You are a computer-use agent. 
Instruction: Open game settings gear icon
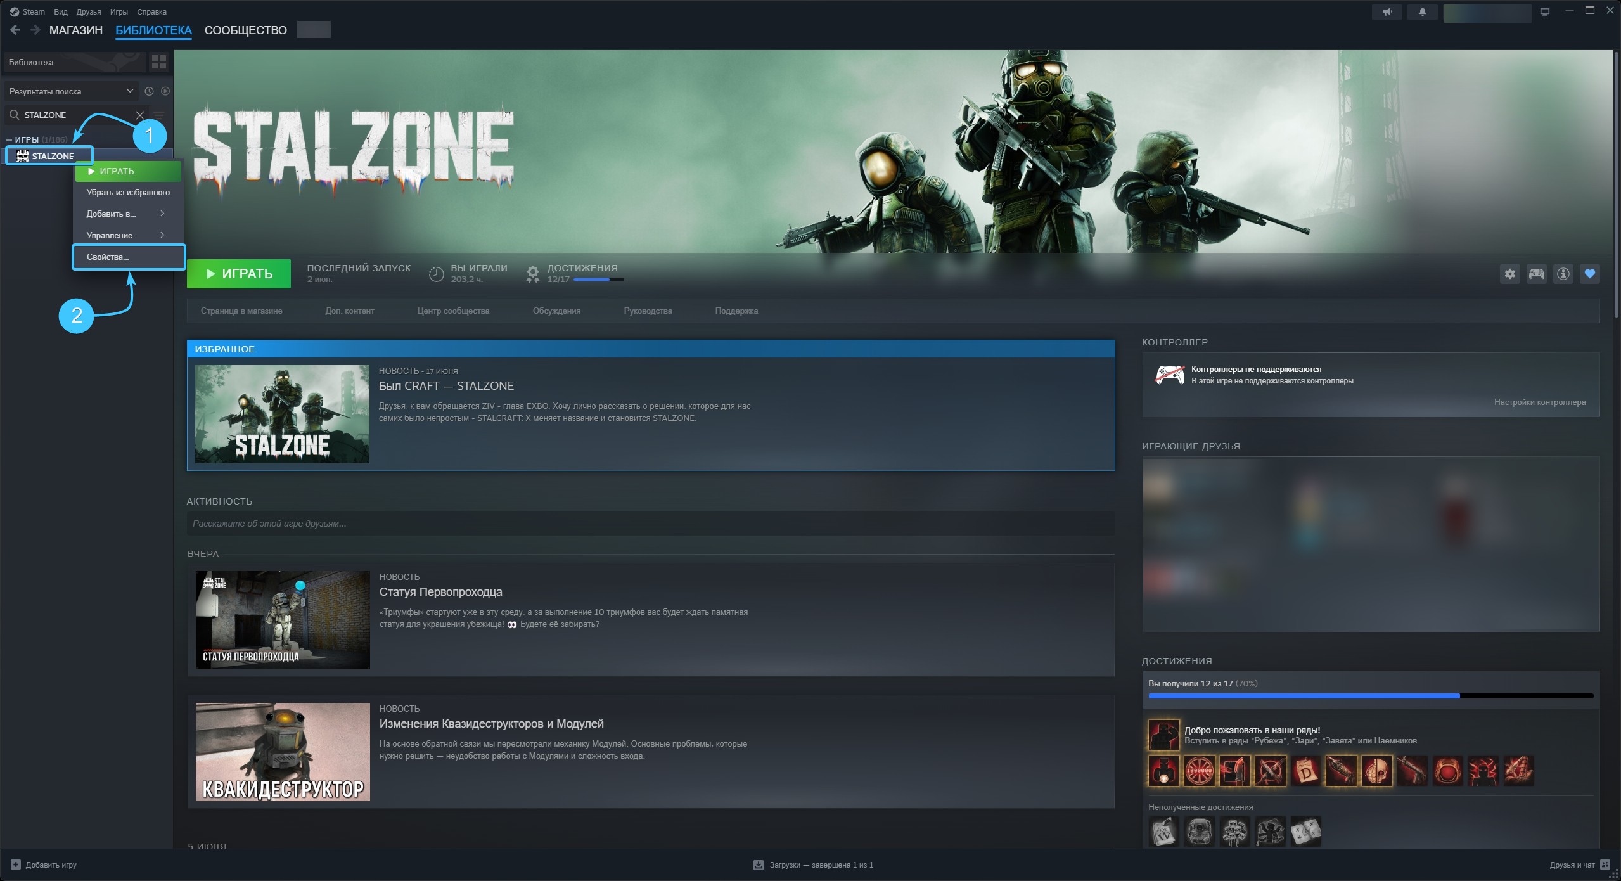pos(1509,274)
